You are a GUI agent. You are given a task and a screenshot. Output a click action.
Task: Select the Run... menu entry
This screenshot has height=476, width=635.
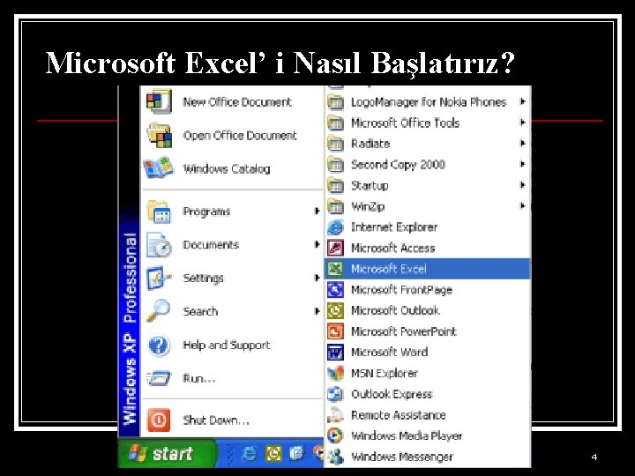[233, 378]
